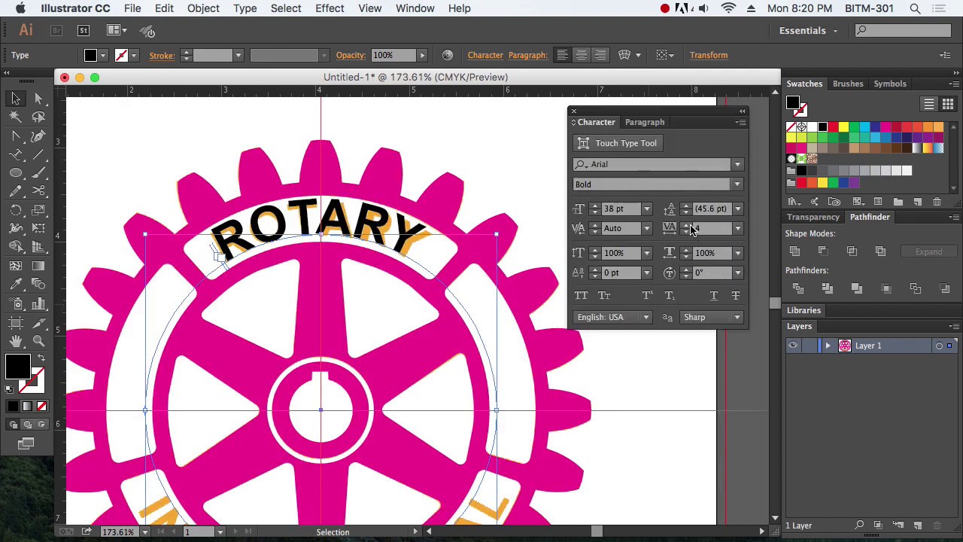963x542 pixels.
Task: Switch to the Brushes tab
Action: tap(848, 84)
